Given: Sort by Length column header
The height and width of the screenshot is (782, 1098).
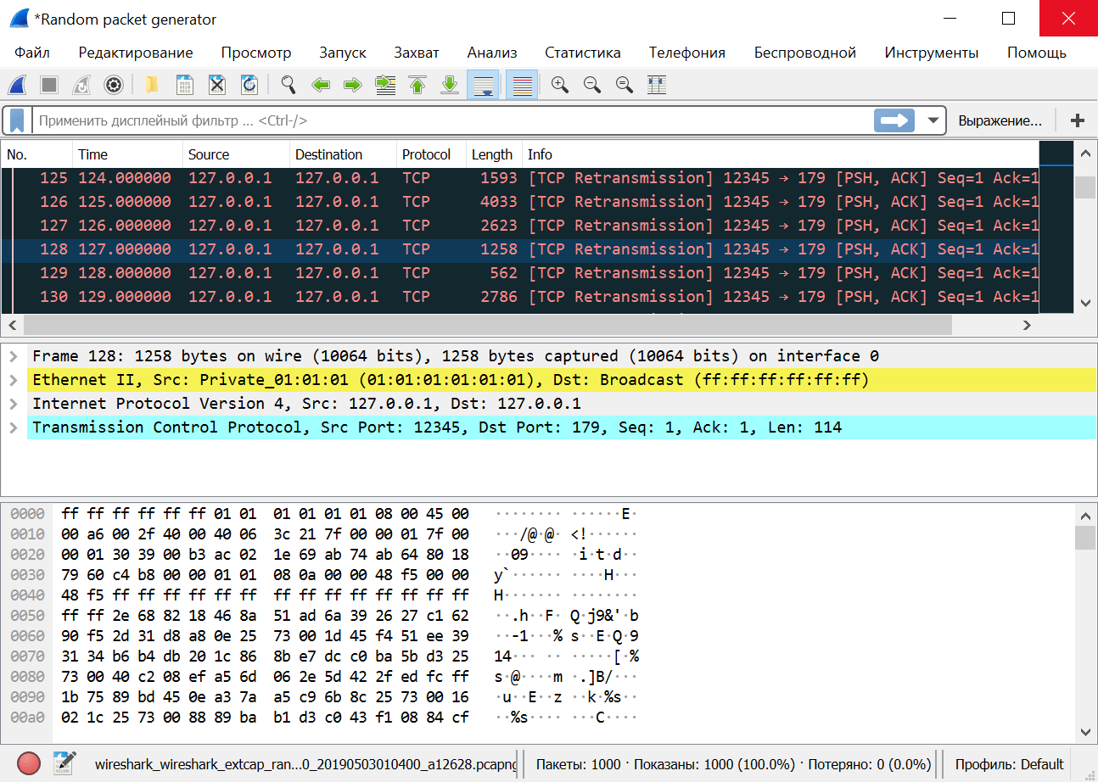Looking at the screenshot, I should (x=494, y=154).
